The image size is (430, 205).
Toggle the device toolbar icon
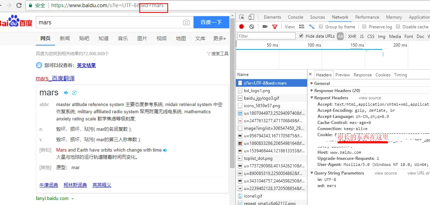click(251, 17)
